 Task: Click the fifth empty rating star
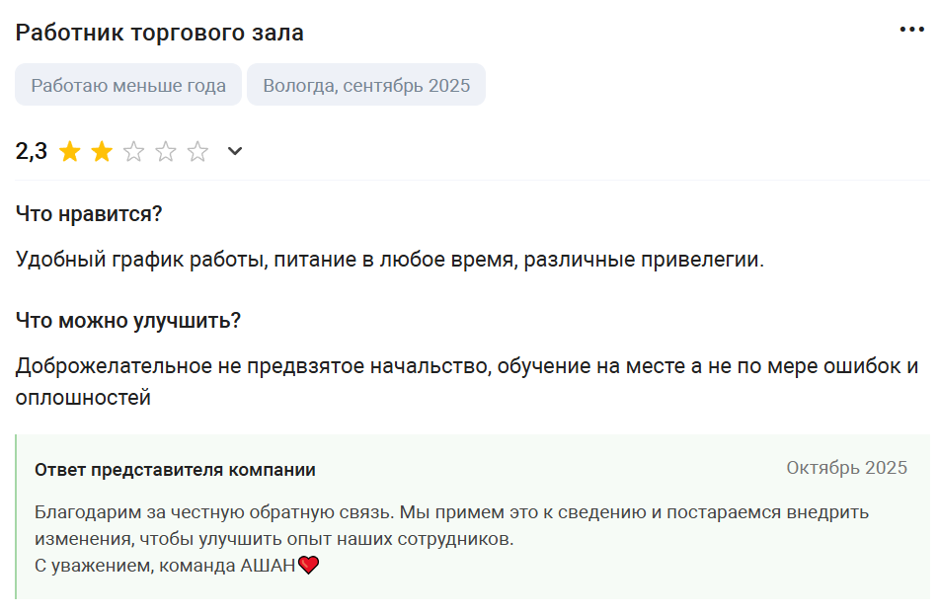coord(198,152)
